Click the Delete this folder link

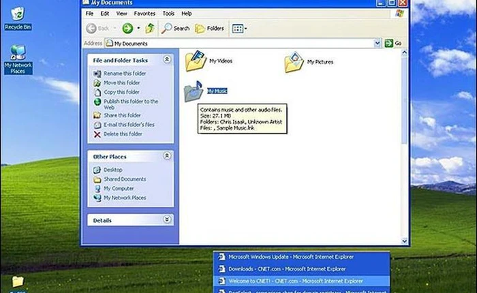click(123, 134)
